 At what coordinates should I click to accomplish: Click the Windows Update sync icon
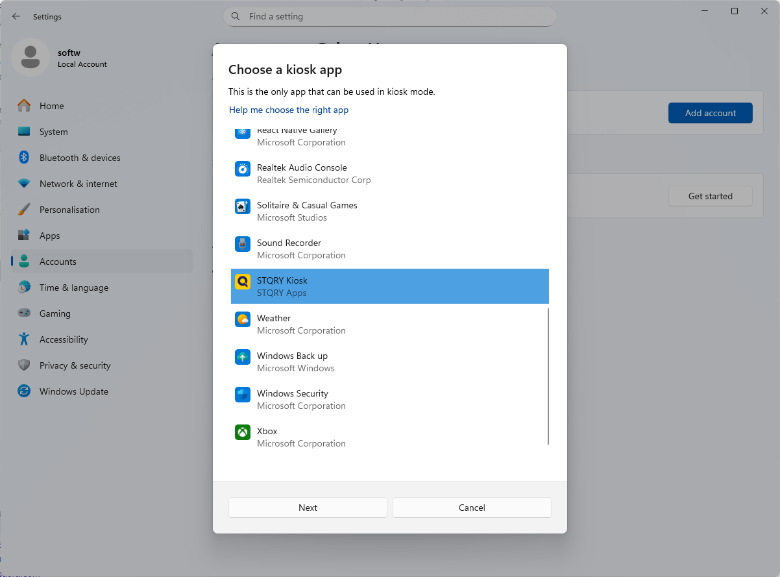[24, 391]
